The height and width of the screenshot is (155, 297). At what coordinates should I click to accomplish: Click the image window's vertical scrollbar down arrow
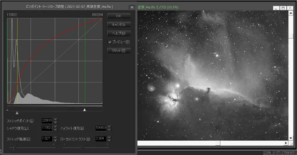point(291,138)
